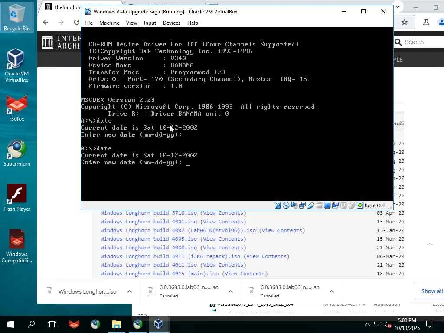Click the green keyboard capture arrow icon
This screenshot has width=444, height=333.
[360, 206]
